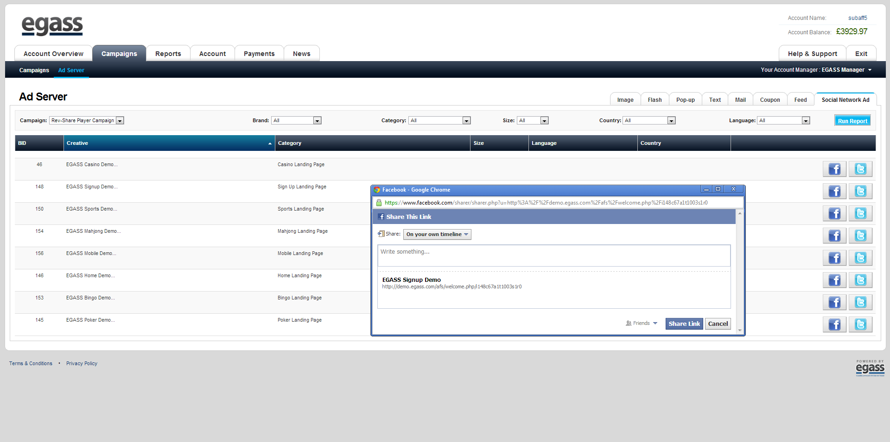Share EGASS Casino Demo on Facebook
Viewport: 890px width, 442px height.
point(834,169)
